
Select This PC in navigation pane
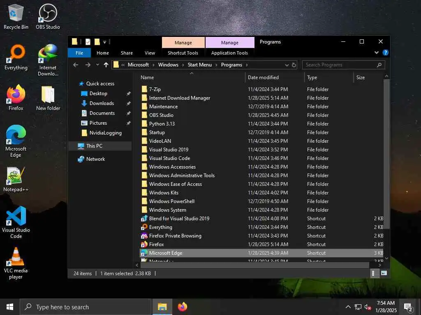[x=100, y=146]
